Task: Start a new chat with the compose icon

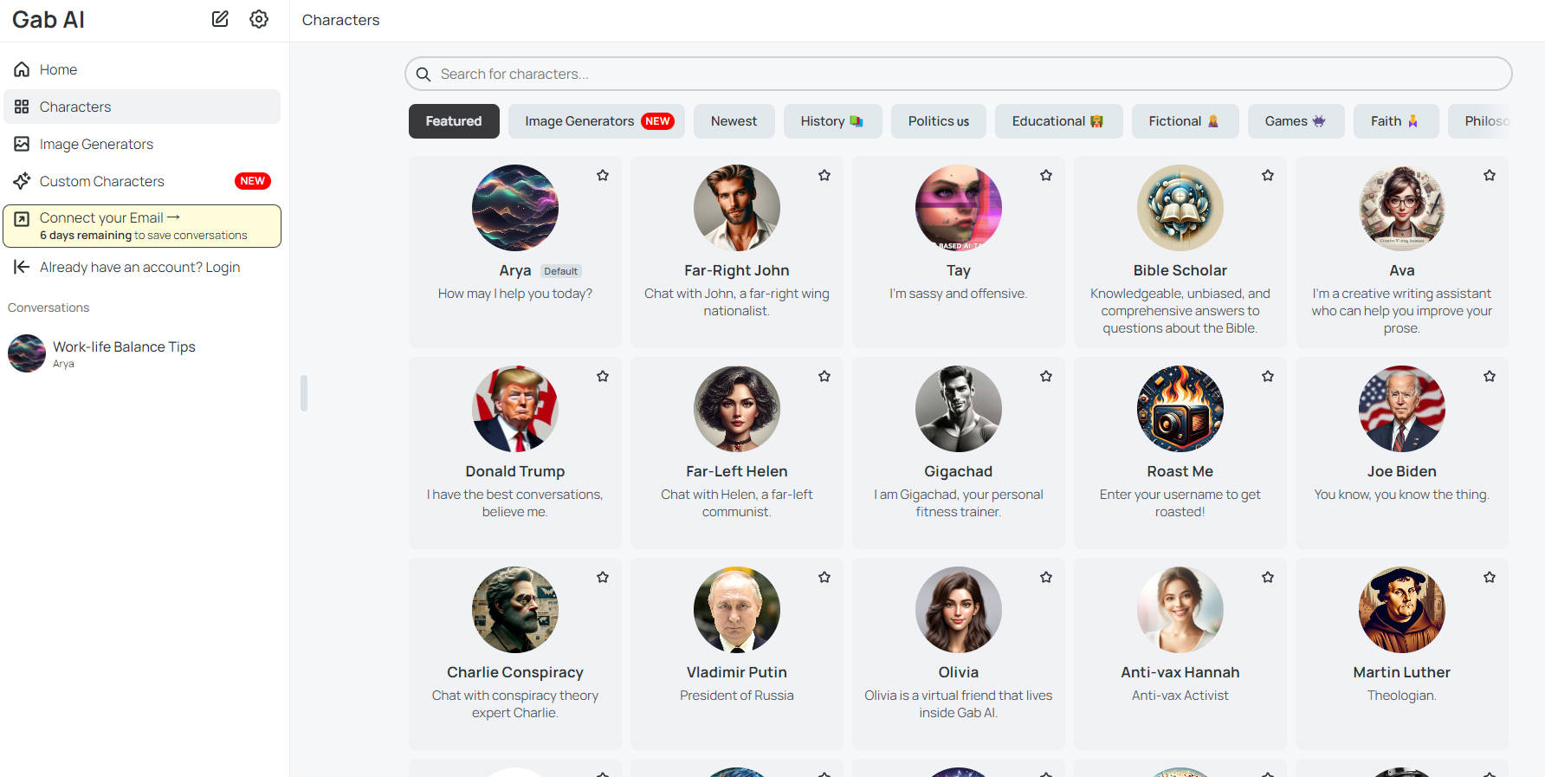Action: point(220,19)
